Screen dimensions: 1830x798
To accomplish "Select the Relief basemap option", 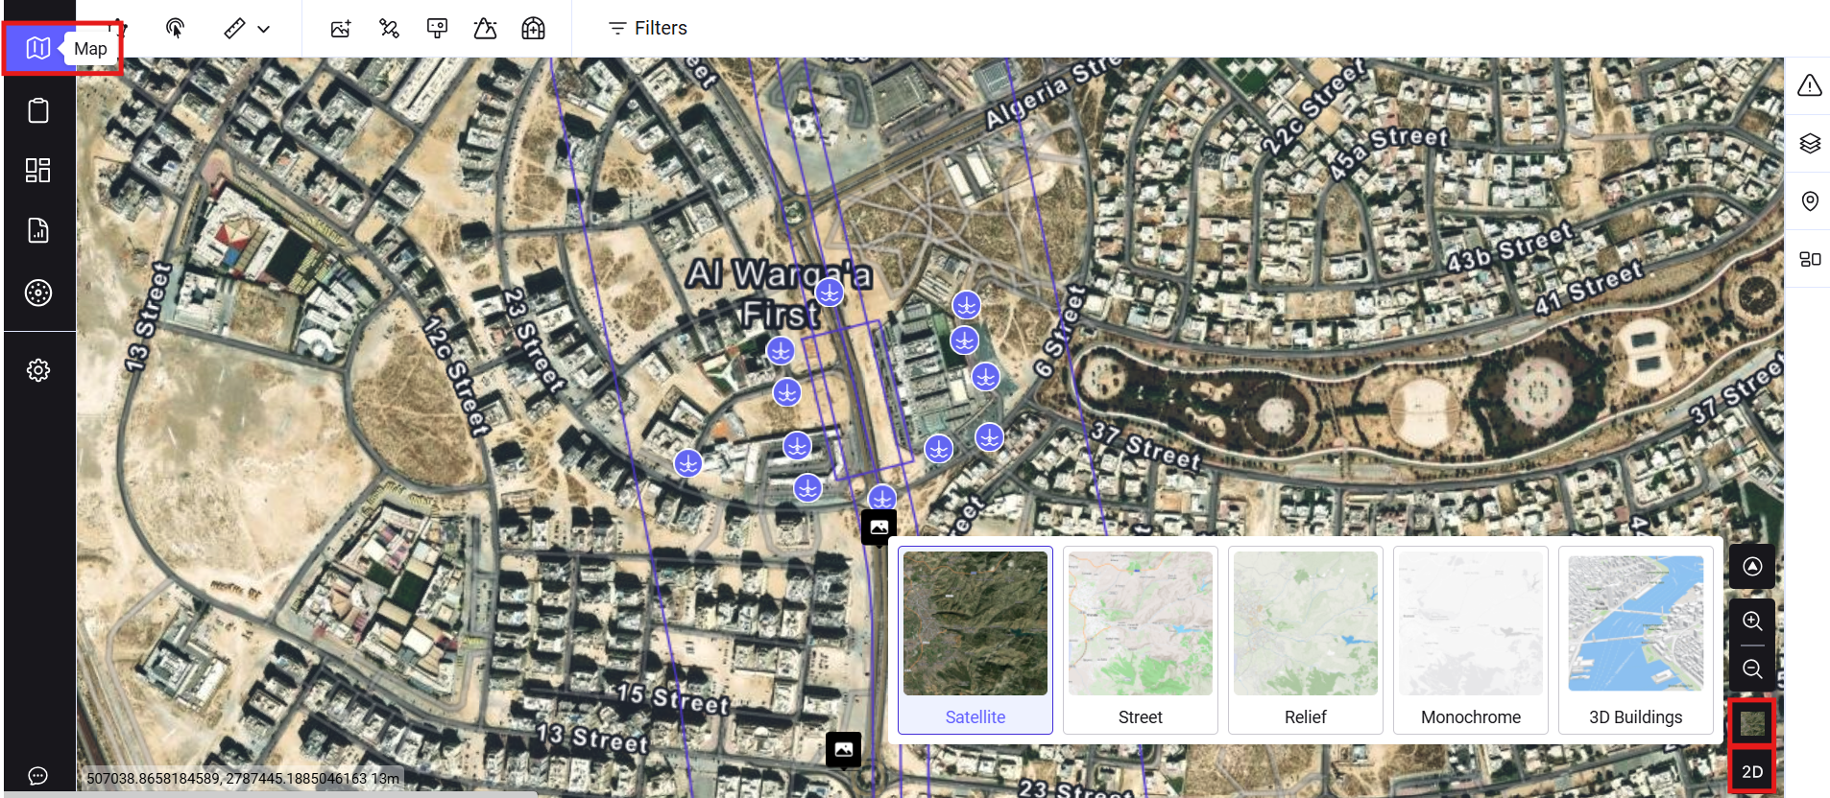I will (x=1306, y=640).
